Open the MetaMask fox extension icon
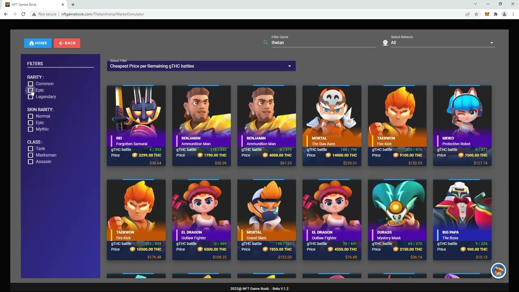 click(487, 14)
